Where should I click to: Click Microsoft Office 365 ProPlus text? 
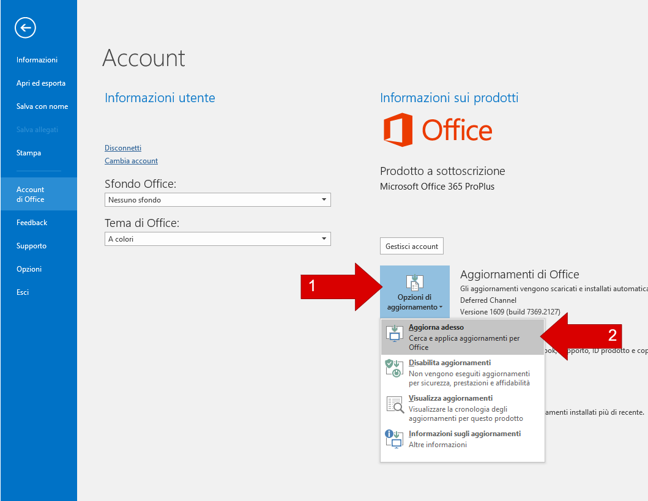point(438,187)
